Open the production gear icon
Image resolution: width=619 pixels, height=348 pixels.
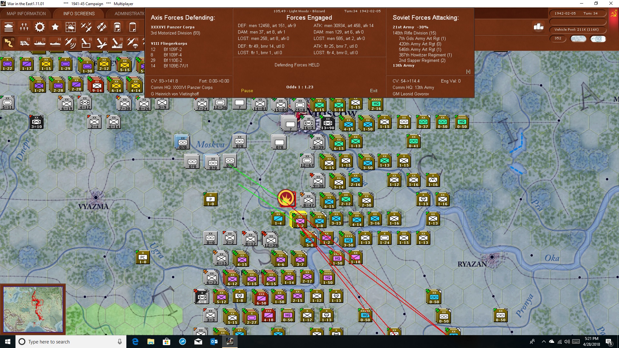(40, 27)
